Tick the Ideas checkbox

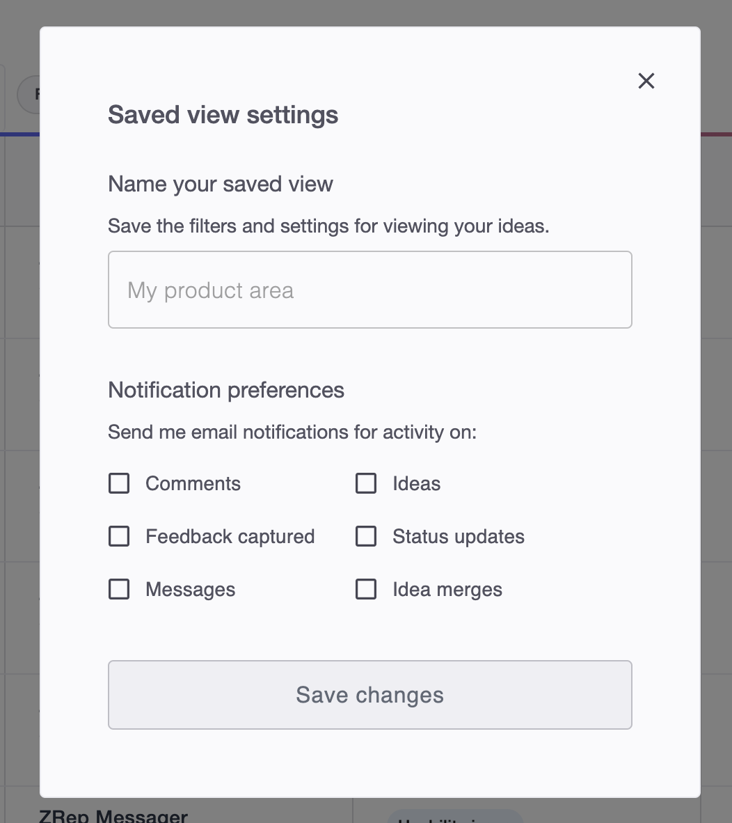tap(366, 483)
